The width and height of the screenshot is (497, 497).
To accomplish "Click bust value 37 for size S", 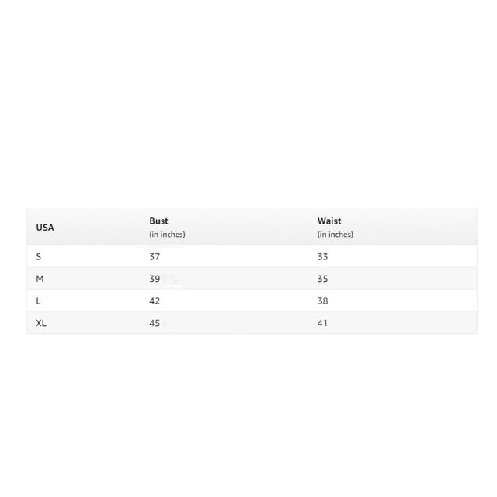I will (x=155, y=257).
